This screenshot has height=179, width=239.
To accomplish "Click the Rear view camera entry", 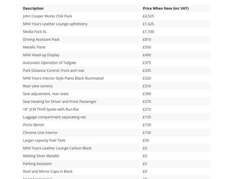I will pos(38,86).
